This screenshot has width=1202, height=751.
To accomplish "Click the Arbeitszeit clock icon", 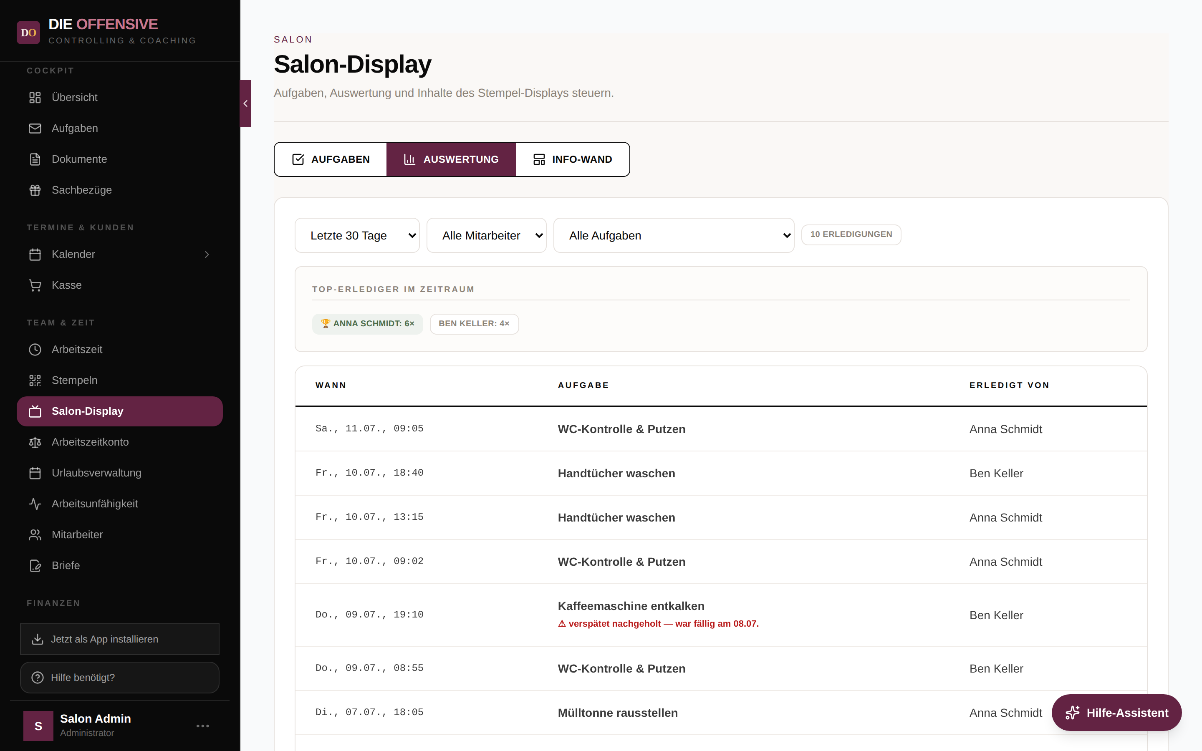I will [x=35, y=349].
